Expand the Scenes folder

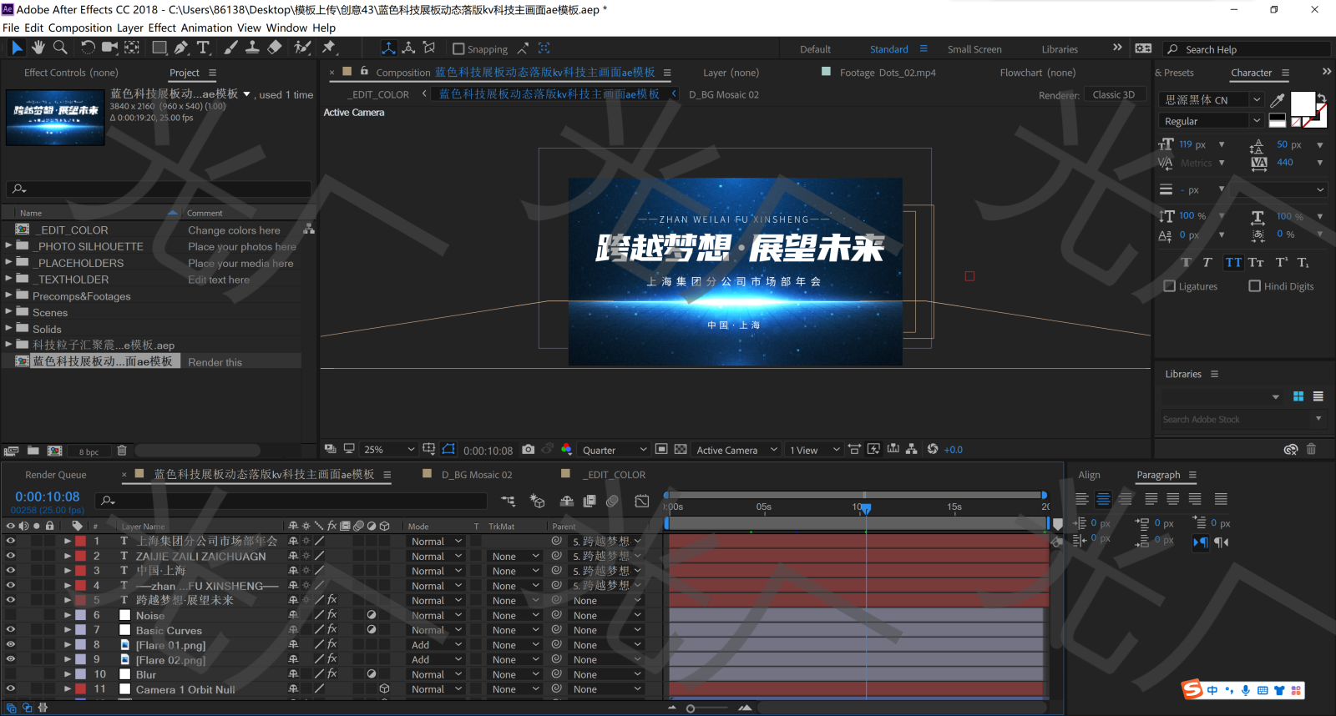[9, 312]
